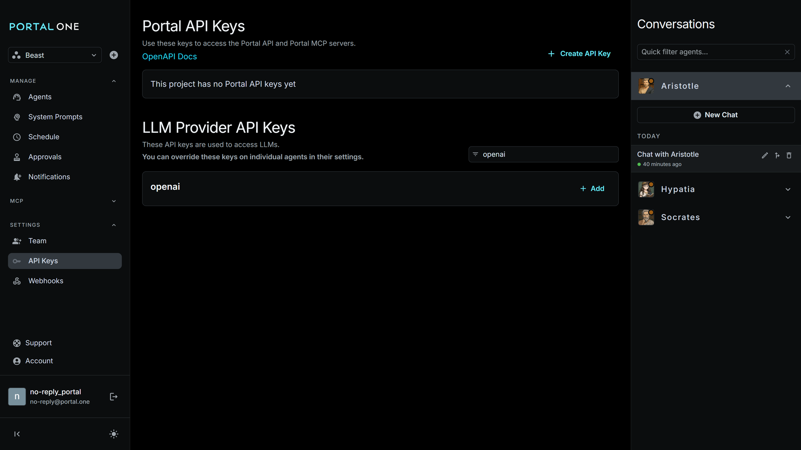Log out using the sign-out icon
Viewport: 801px width, 450px height.
coord(114,396)
